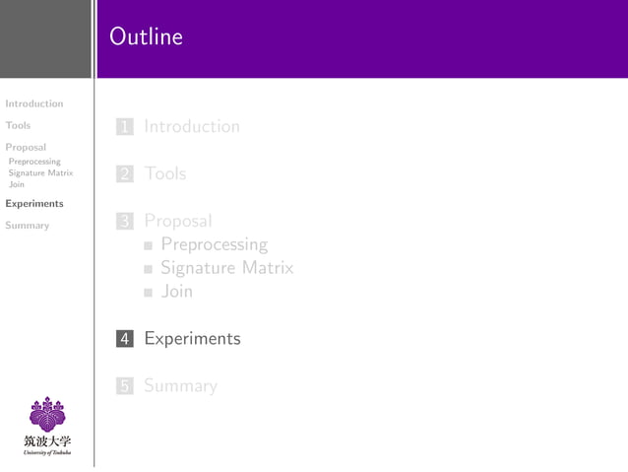Select Proposal in the sidebar navigation
This screenshot has width=628, height=472.
point(26,147)
